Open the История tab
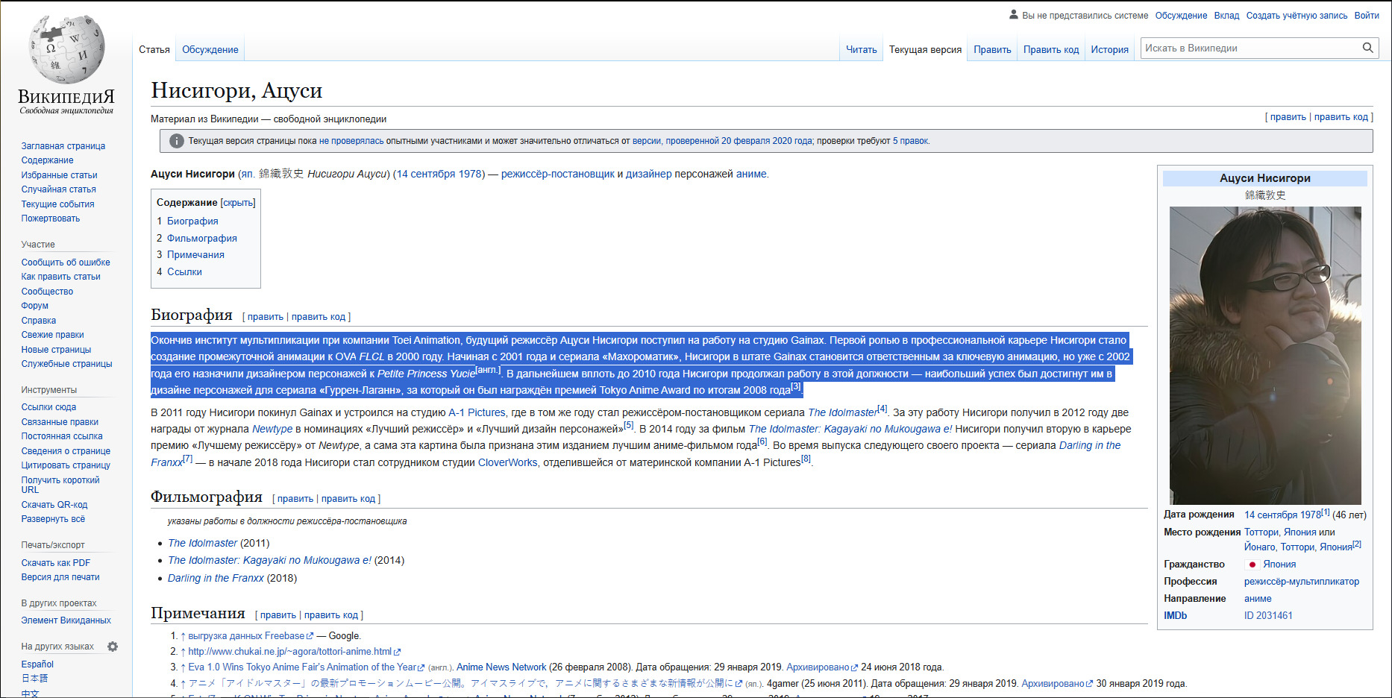This screenshot has width=1392, height=698. (1109, 50)
